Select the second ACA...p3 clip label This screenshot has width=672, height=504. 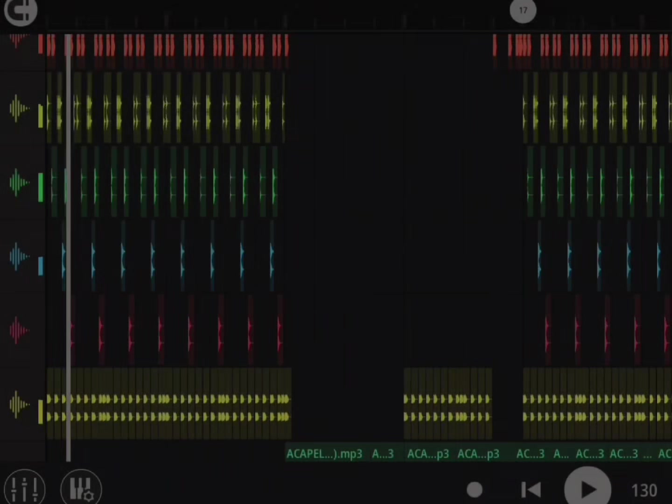coord(478,454)
